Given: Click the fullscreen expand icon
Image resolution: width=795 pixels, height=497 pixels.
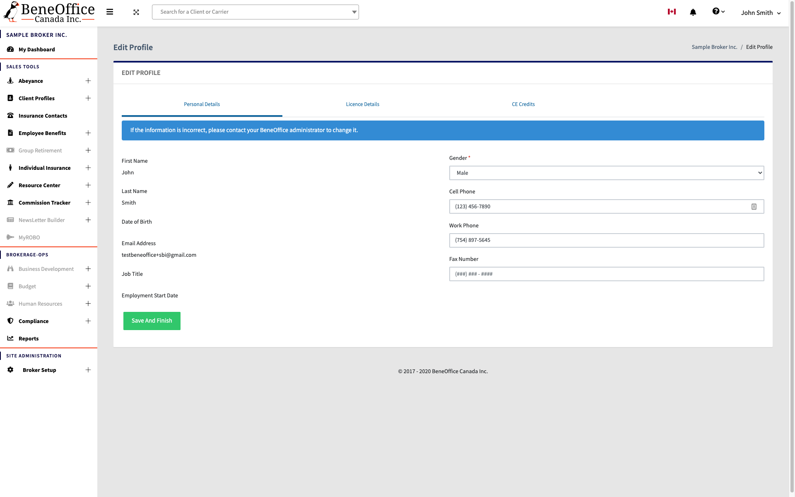Looking at the screenshot, I should click(x=136, y=12).
